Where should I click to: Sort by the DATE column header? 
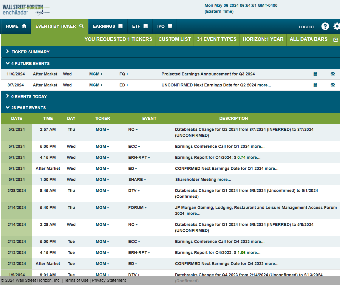(17, 118)
